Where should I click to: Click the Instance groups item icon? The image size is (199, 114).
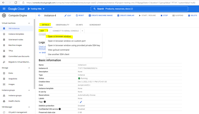tap(4, 96)
